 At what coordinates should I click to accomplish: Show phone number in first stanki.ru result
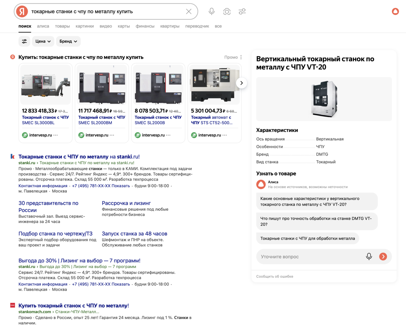point(101,186)
